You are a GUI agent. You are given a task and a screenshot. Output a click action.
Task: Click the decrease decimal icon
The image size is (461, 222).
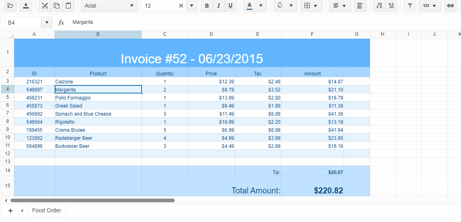tap(379, 6)
